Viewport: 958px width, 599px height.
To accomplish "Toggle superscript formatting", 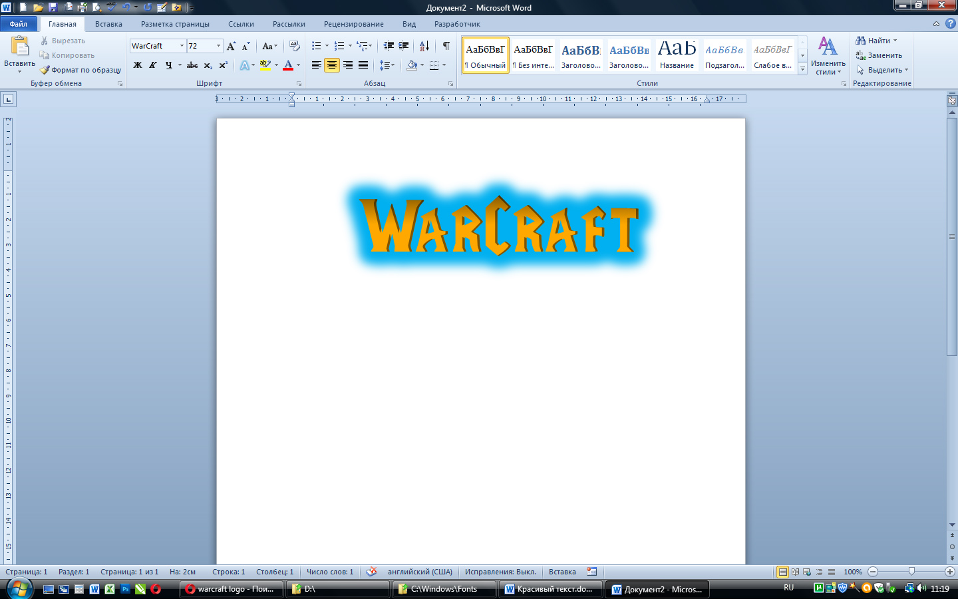I will tap(223, 65).
